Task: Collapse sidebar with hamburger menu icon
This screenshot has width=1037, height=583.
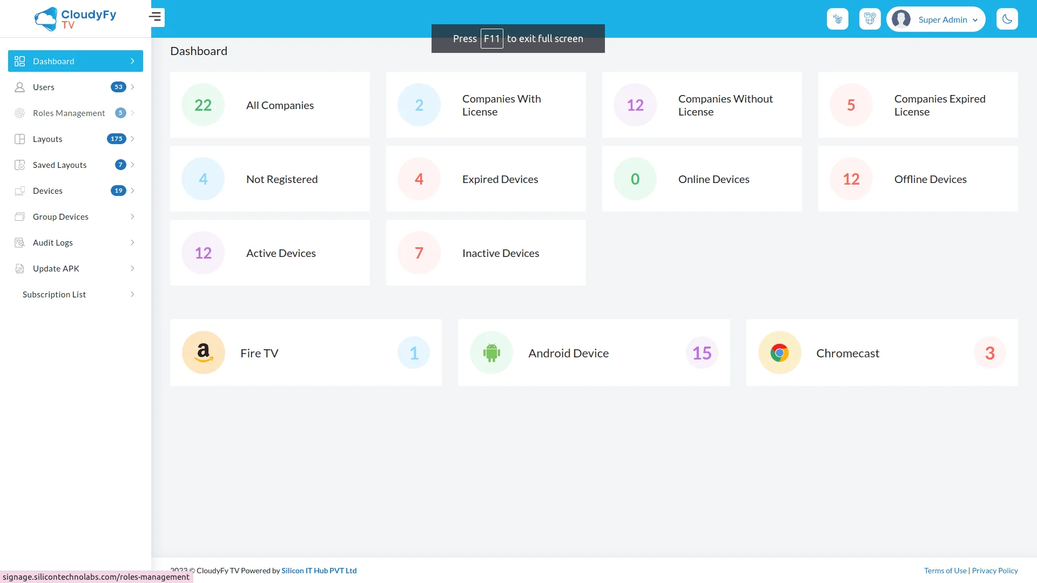Action: click(156, 17)
